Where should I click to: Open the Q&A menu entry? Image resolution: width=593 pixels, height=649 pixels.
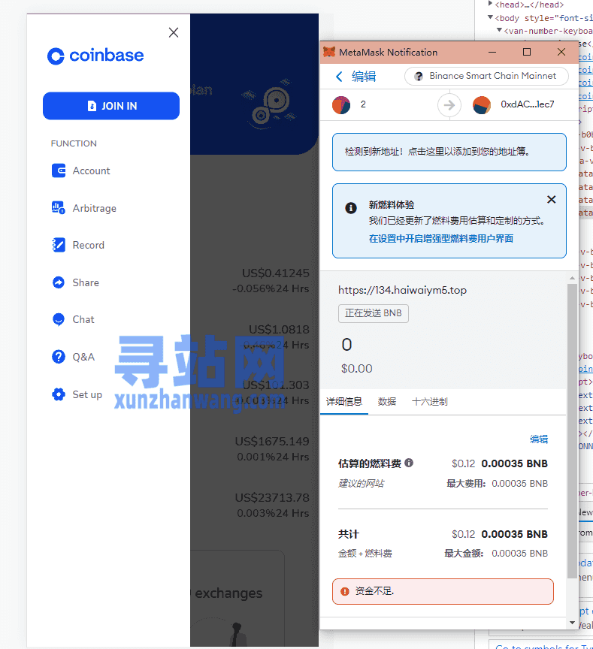coord(83,357)
